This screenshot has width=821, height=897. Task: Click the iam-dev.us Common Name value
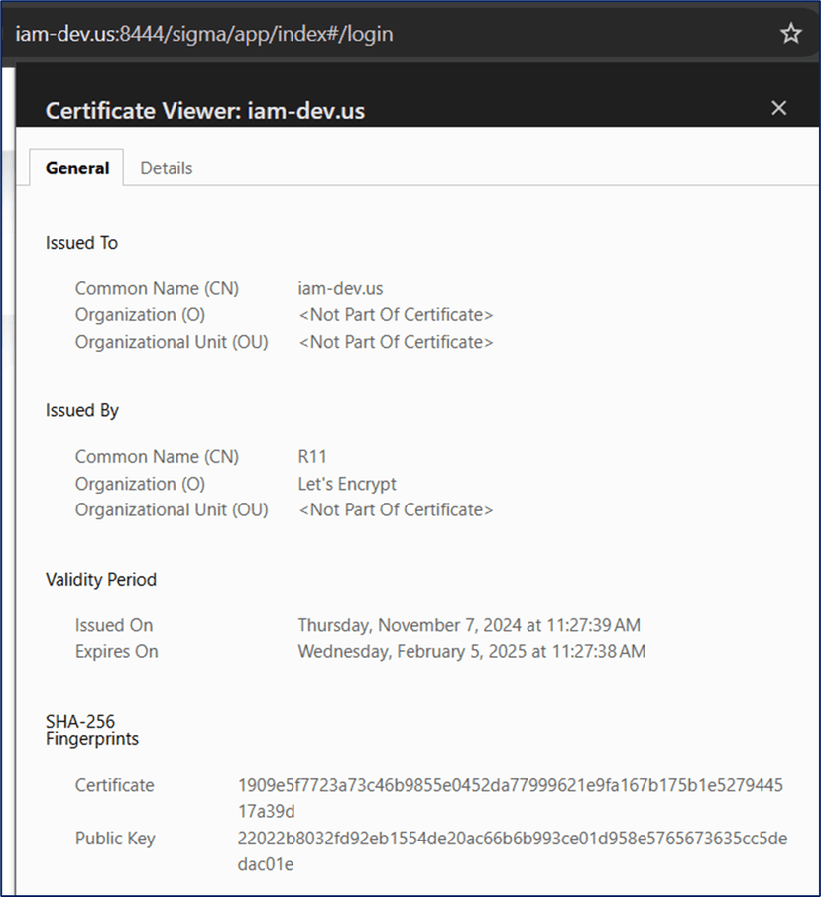coord(340,289)
